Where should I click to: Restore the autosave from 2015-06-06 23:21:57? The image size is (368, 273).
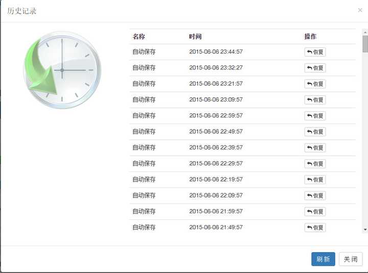coord(315,84)
